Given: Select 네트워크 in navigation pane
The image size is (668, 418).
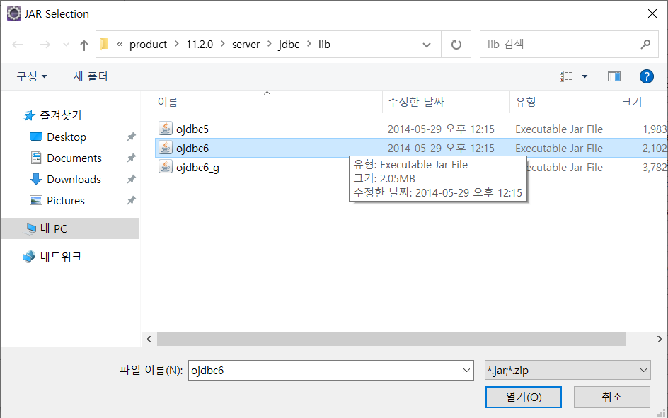Looking at the screenshot, I should pos(60,257).
